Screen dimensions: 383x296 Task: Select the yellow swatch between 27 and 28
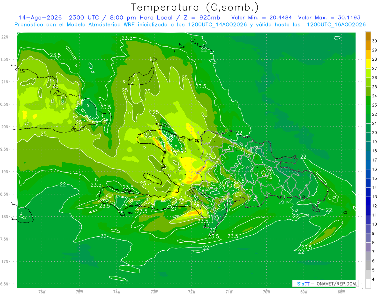click(368, 64)
